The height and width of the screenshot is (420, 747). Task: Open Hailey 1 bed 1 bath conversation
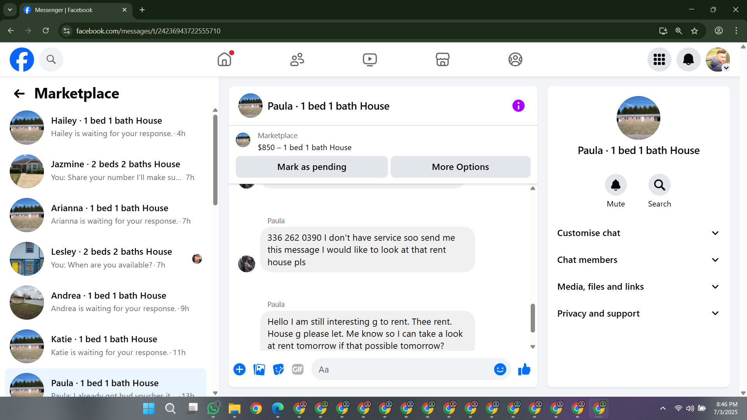pyautogui.click(x=106, y=127)
